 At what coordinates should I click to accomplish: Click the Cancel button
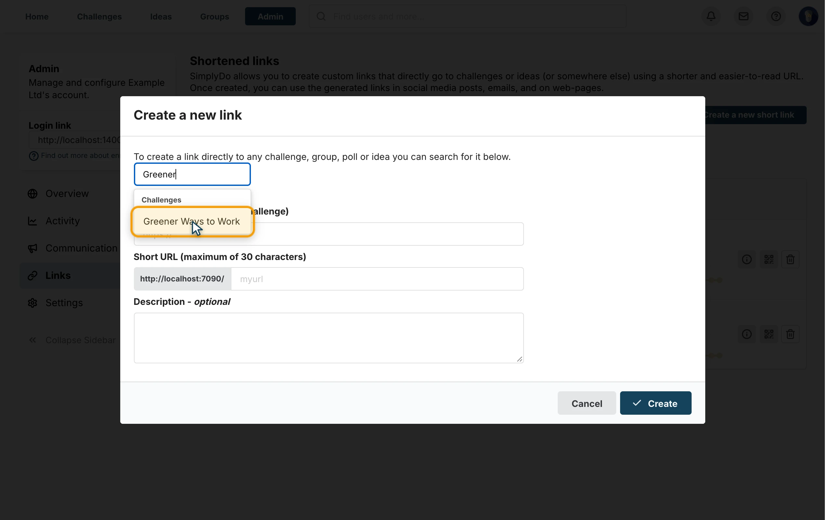click(587, 403)
